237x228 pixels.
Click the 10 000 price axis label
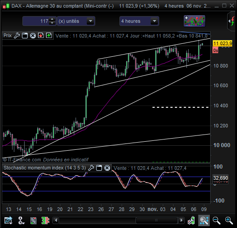point(222,145)
